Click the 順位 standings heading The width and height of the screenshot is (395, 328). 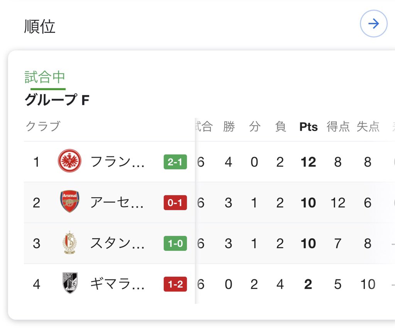[x=40, y=26]
